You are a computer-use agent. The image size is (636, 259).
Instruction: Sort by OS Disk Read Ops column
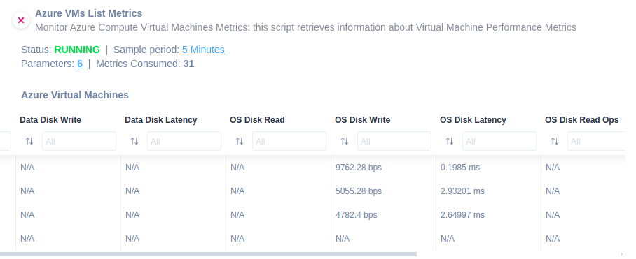click(555, 141)
